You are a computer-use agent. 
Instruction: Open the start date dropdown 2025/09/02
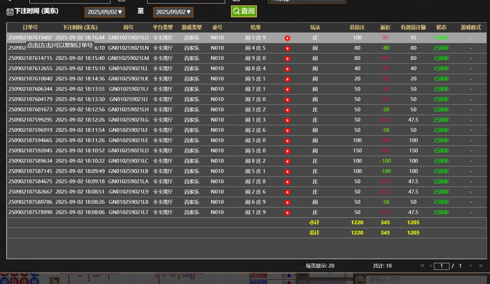coord(105,12)
